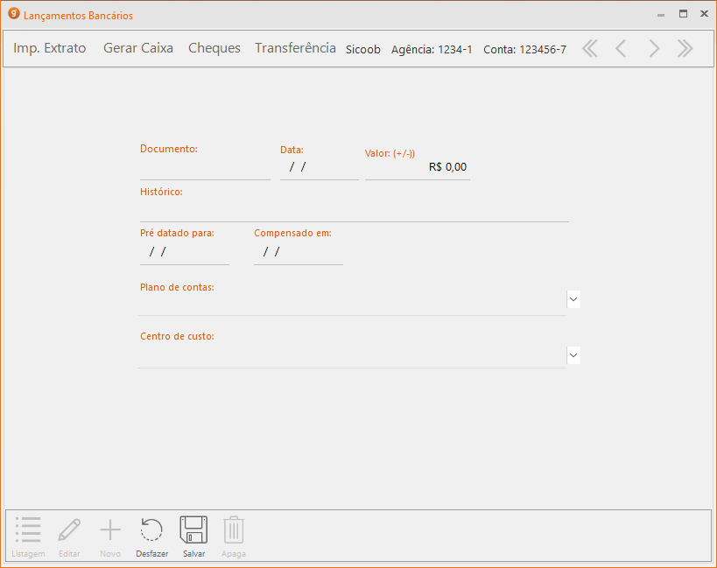Go to next record with right arrow
Viewport: 717px width, 568px height.
[654, 48]
